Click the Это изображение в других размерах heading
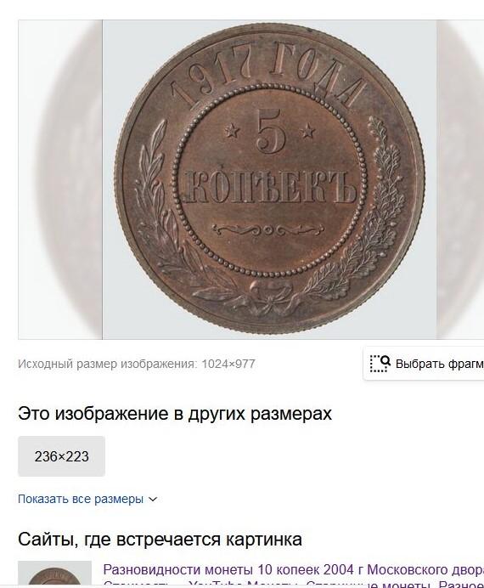 click(x=175, y=414)
